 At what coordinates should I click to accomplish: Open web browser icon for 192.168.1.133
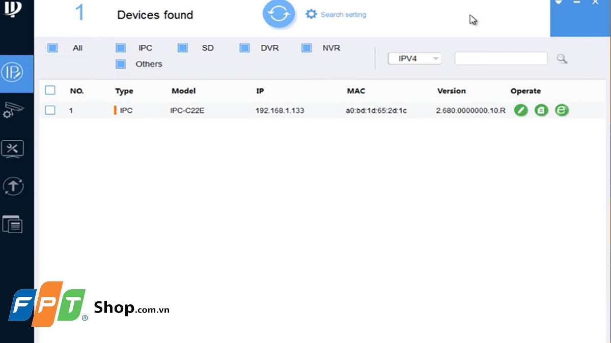click(x=562, y=110)
